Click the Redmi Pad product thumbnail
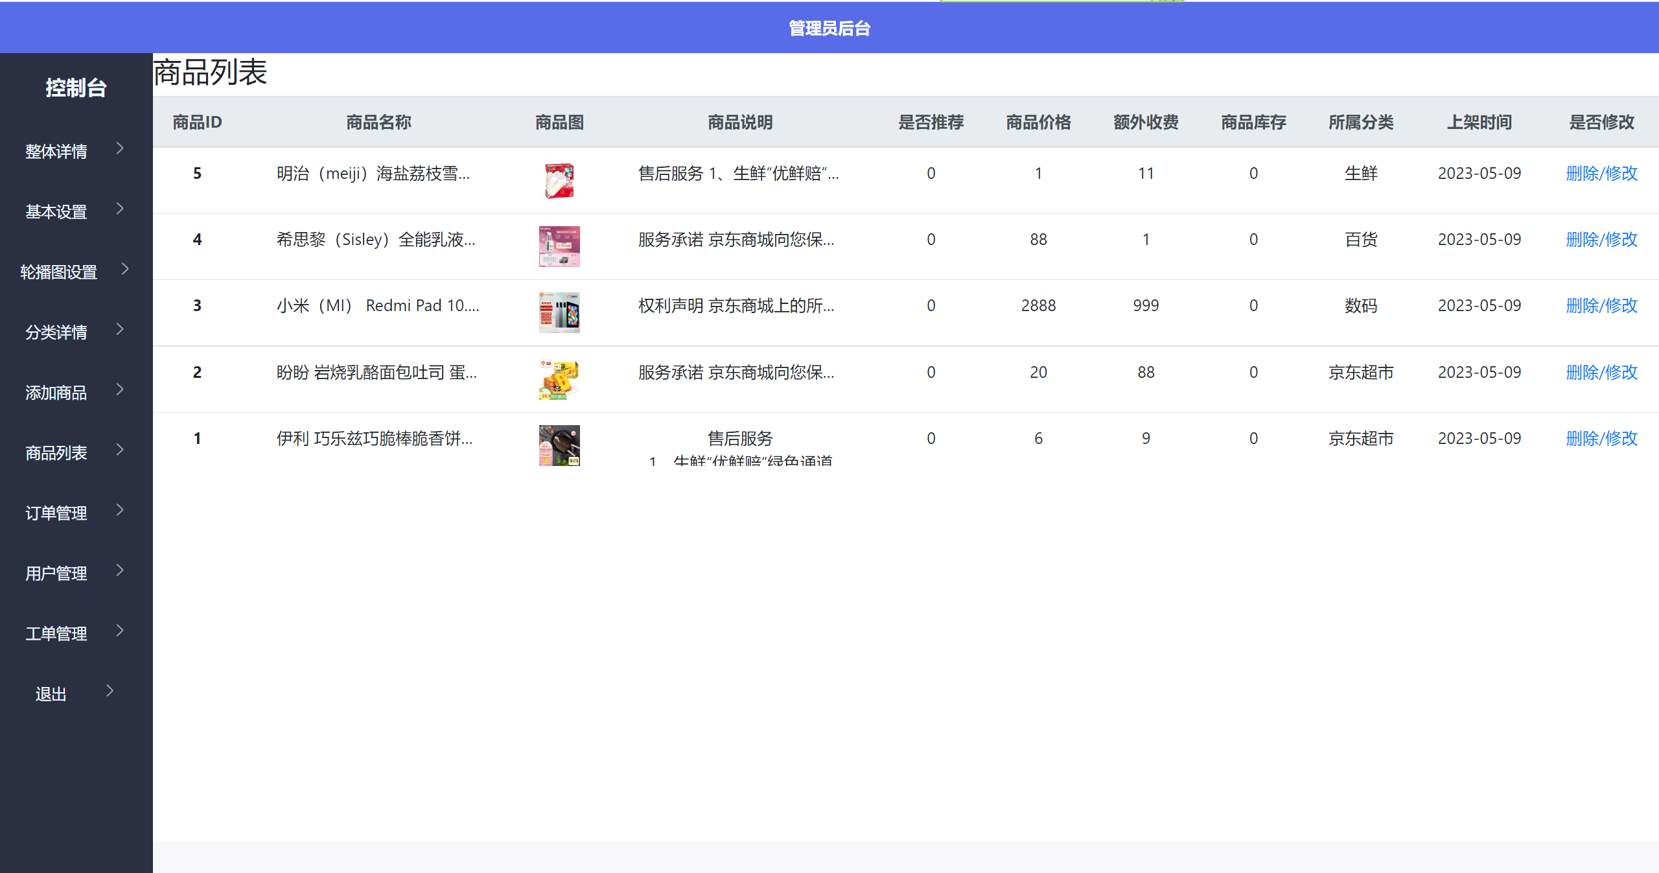 pos(559,312)
